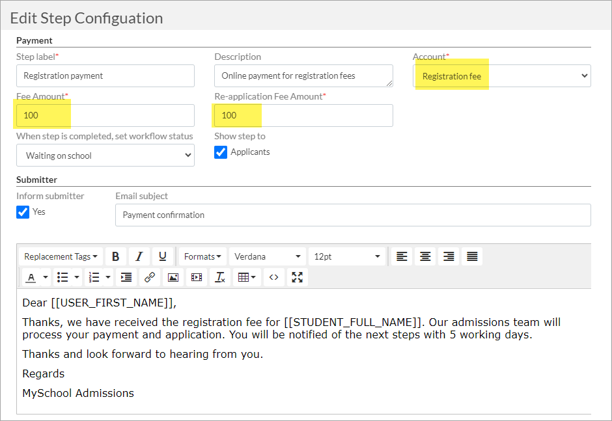Open the Account dropdown showing Registration fee
612x421 pixels.
(501, 75)
